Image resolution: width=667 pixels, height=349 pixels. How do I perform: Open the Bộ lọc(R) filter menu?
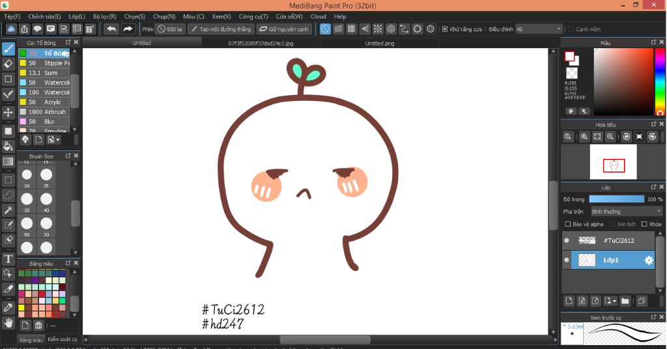click(105, 16)
